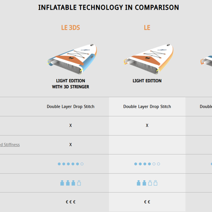Select the LE orange column heading

(147, 28)
